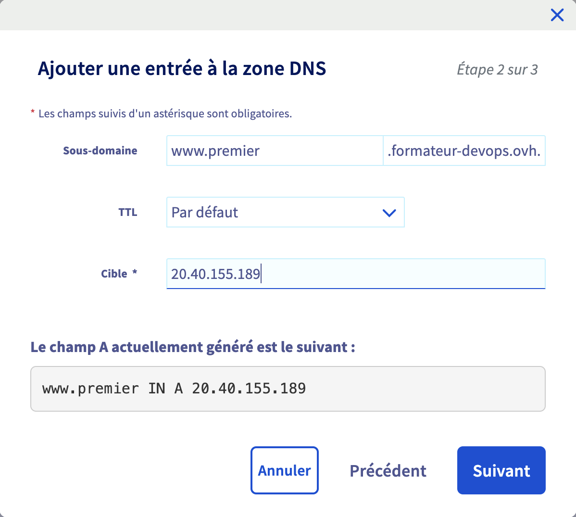Screen dimensions: 576x517
Task: Proceed with the Suivant button
Action: (501, 471)
